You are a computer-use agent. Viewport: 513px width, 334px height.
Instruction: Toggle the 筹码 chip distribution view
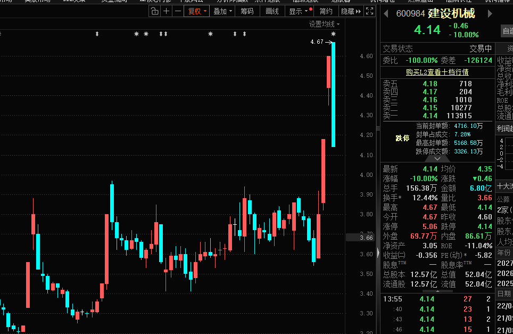coord(246,11)
